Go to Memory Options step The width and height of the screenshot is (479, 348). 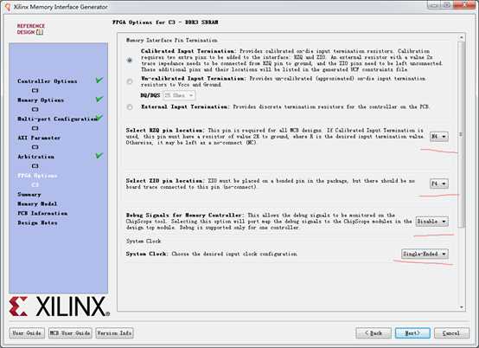pos(41,100)
